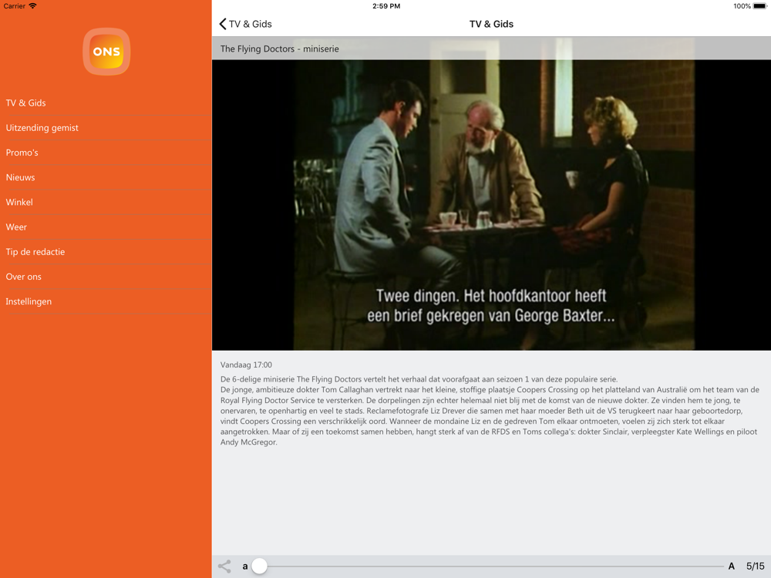Tap the Wi-Fi icon in status bar

[32, 6]
